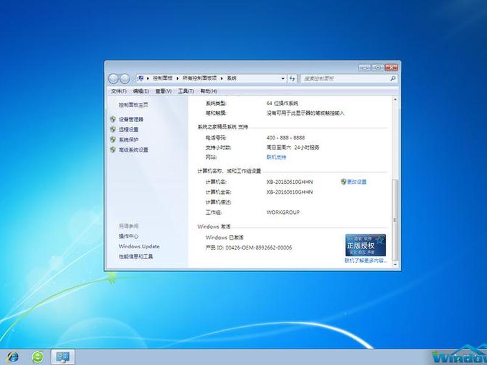This screenshot has height=365, width=487.
Task: Open 设备管理器 from the sidebar
Action: (131, 119)
